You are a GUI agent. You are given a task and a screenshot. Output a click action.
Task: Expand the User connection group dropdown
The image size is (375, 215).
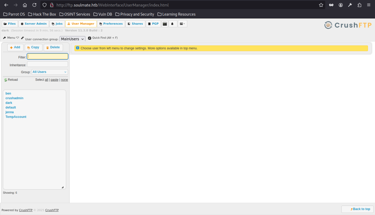[x=72, y=39]
